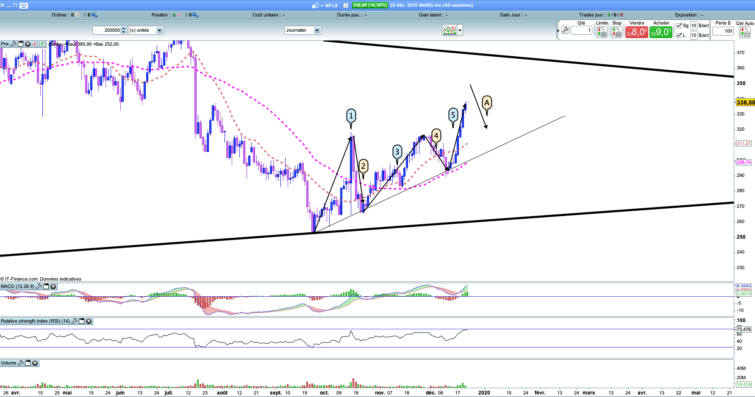This screenshot has height=397, width=755.
Task: Move the Prix panel up with green arrow
Action: [42, 44]
